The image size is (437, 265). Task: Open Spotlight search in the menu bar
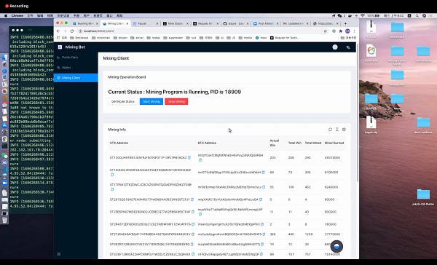point(417,15)
